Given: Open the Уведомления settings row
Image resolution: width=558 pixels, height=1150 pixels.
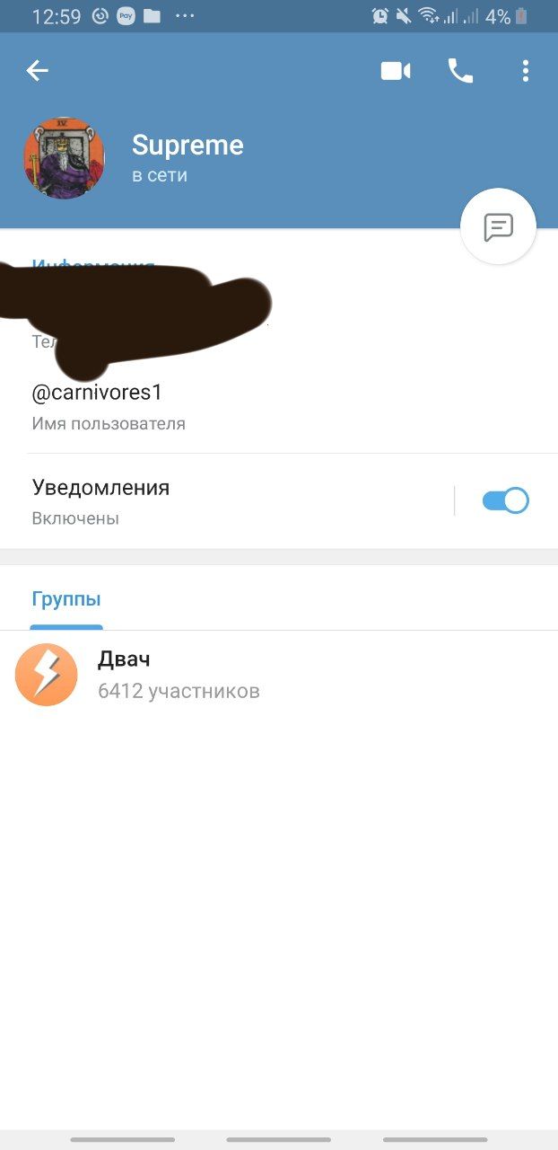Looking at the screenshot, I should pos(279,501).
